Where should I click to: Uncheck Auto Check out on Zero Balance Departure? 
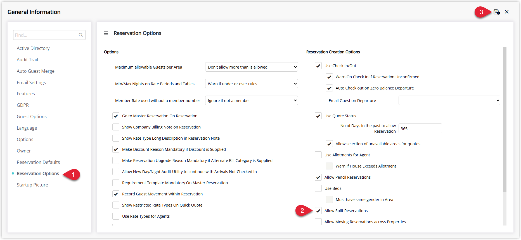coord(330,88)
